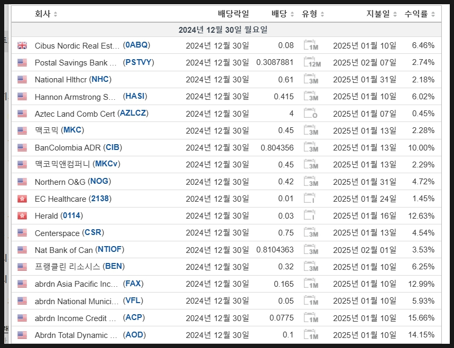This screenshot has height=348, width=454.
Task: Sort by the 수익률 column sort arrows
Action: click(x=433, y=14)
